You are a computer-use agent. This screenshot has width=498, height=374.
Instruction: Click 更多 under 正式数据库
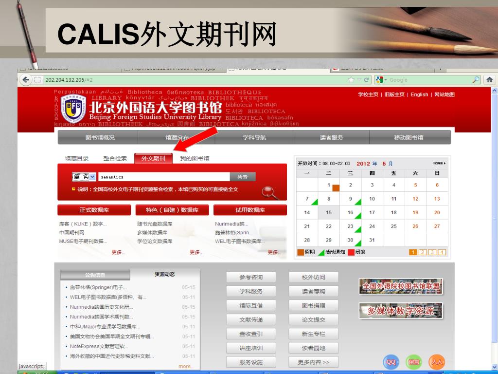tap(118, 252)
